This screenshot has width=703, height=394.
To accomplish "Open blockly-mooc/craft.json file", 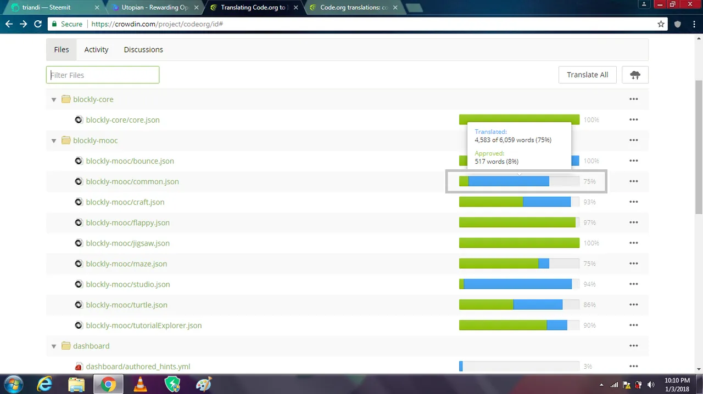I will click(125, 202).
